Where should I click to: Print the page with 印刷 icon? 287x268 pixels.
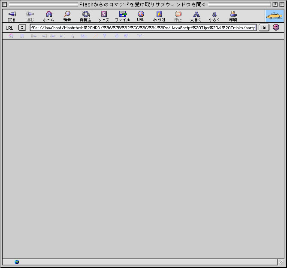(x=233, y=14)
